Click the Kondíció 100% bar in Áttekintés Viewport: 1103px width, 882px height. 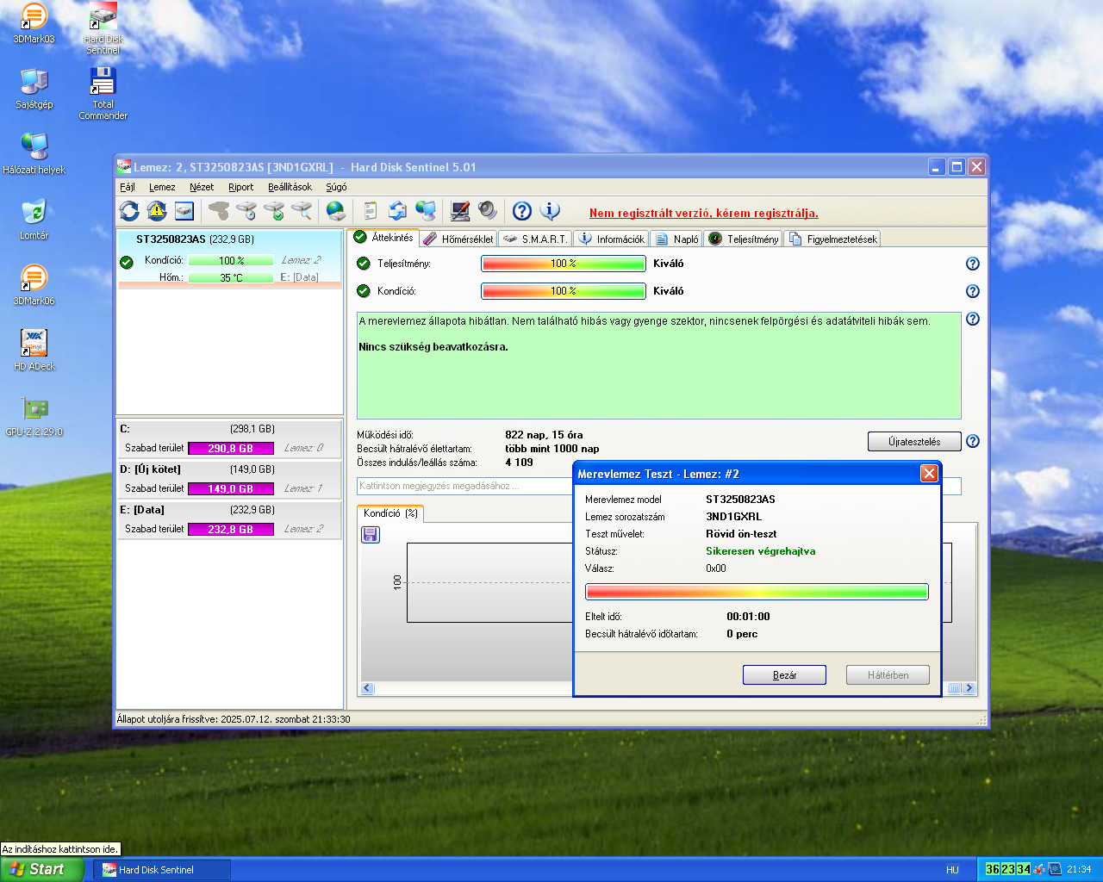click(564, 291)
